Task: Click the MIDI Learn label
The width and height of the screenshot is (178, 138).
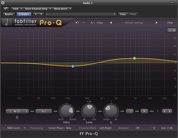Action: [14, 128]
